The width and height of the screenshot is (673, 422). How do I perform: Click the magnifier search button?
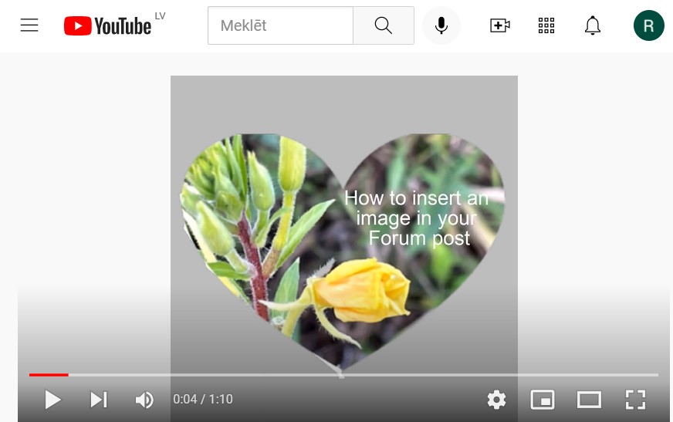[x=384, y=25]
